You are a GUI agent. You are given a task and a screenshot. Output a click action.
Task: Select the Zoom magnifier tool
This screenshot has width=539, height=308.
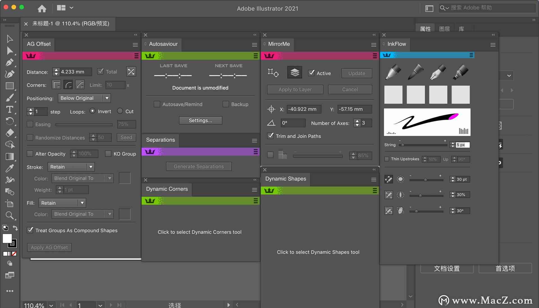pos(10,215)
